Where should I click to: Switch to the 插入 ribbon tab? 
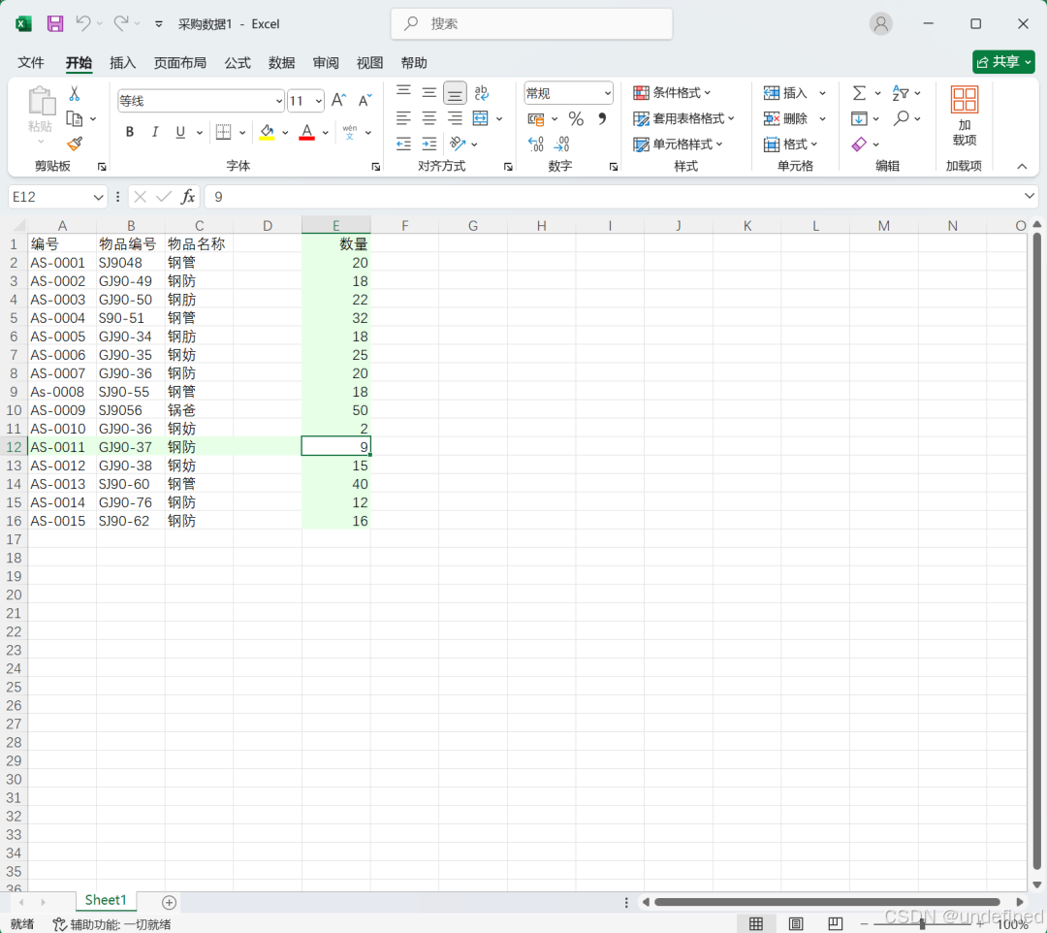(x=122, y=62)
